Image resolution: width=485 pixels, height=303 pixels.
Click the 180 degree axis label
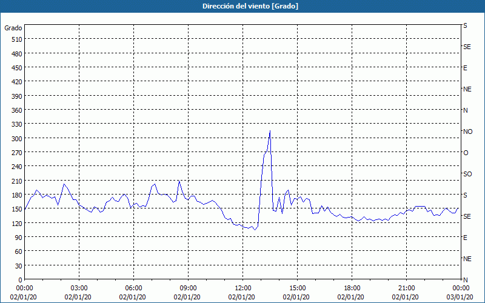(17, 195)
